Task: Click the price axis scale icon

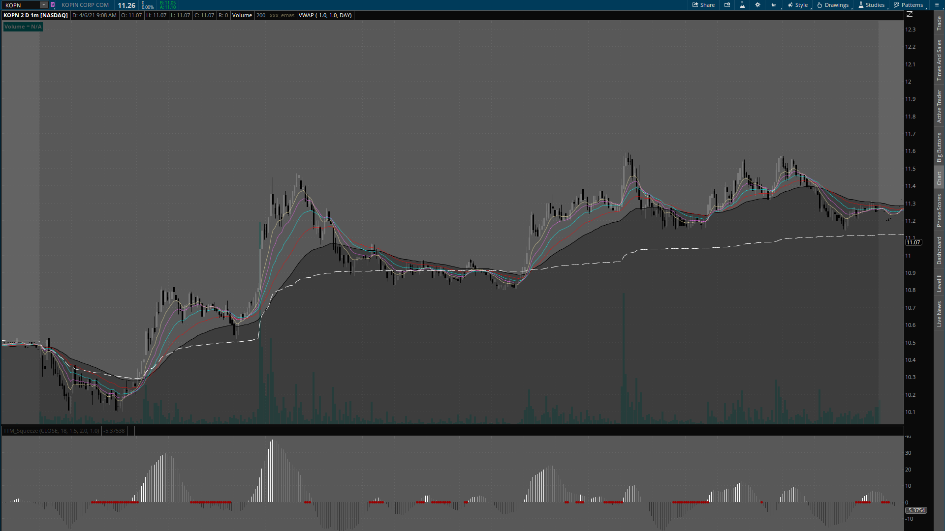Action: coord(910,15)
